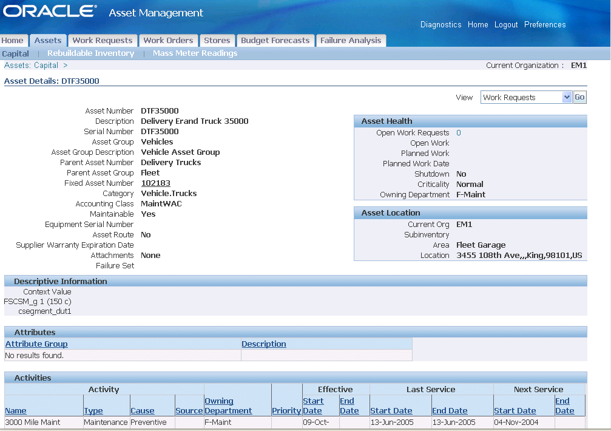This screenshot has width=611, height=431.
Task: Open the Budget Forecasts tab
Action: pyautogui.click(x=275, y=41)
